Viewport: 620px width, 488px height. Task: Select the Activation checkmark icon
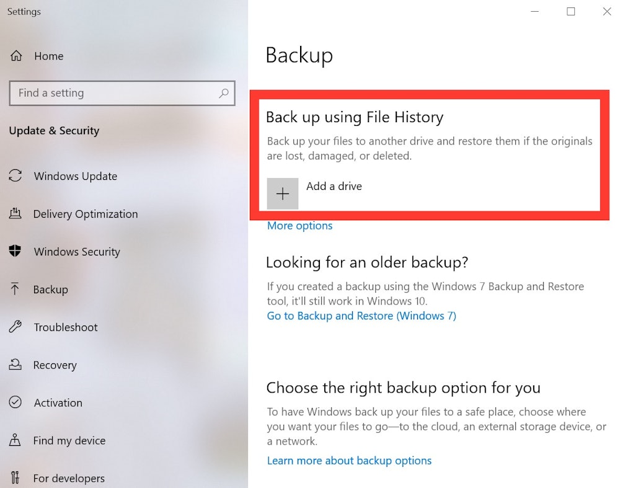15,402
